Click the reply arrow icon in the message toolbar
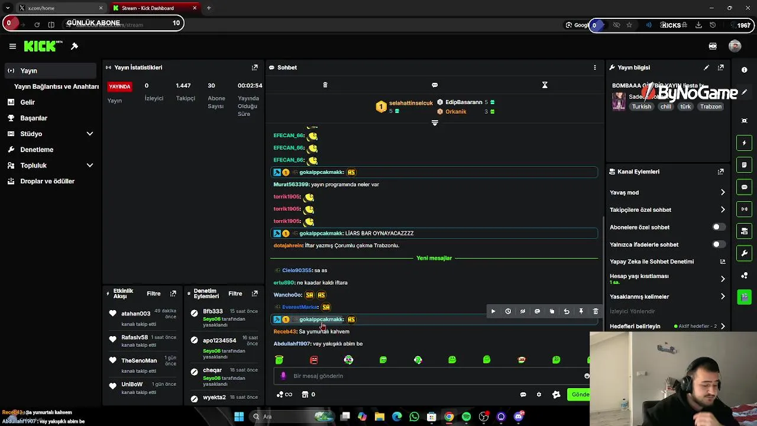 (567, 311)
